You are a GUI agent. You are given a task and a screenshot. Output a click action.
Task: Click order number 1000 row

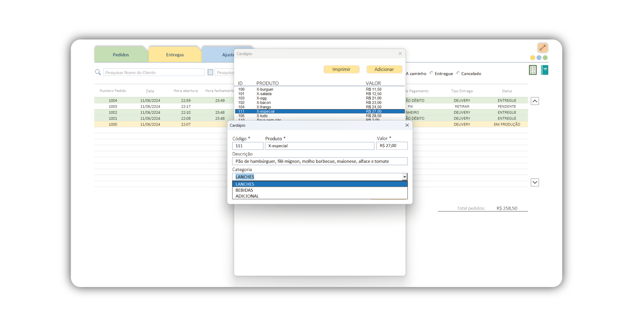[164, 124]
